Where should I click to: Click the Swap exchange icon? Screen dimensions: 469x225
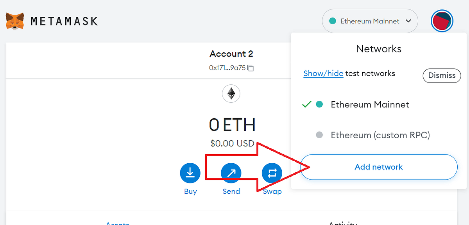(x=272, y=172)
